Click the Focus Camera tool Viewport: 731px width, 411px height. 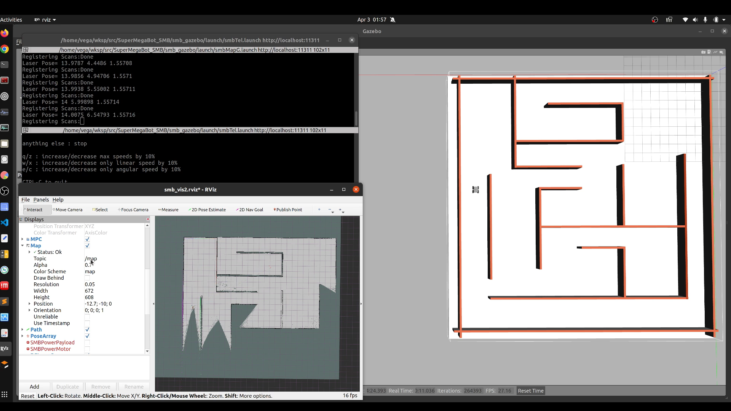pos(133,210)
